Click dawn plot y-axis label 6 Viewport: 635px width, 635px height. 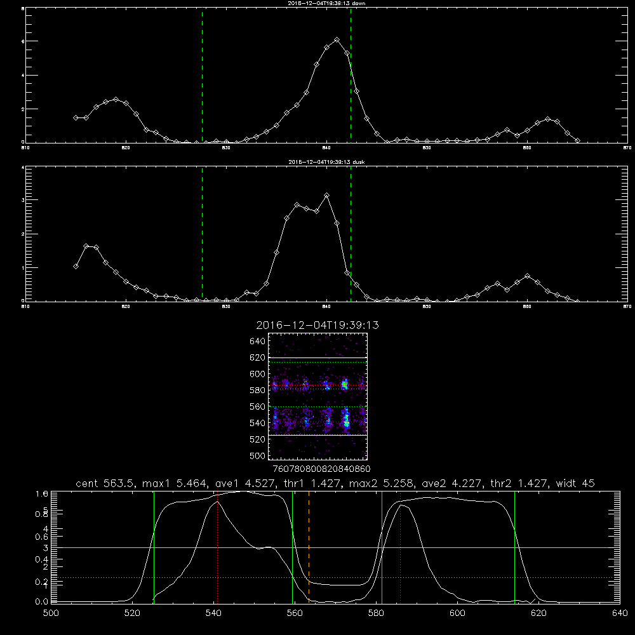[x=23, y=41]
